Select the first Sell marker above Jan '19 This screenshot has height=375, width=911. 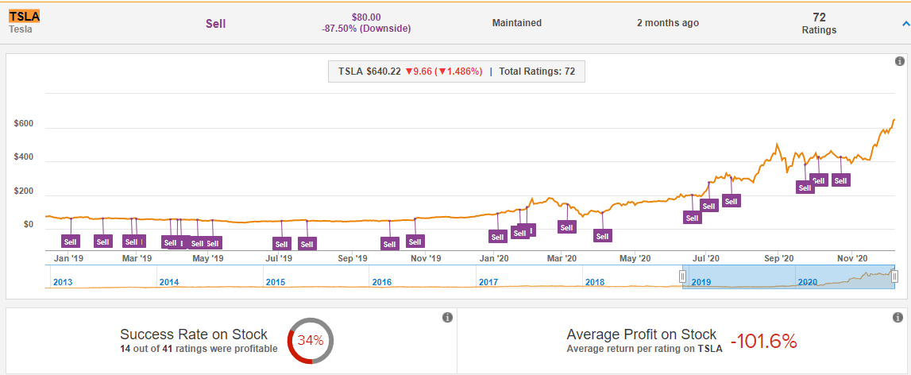[71, 242]
